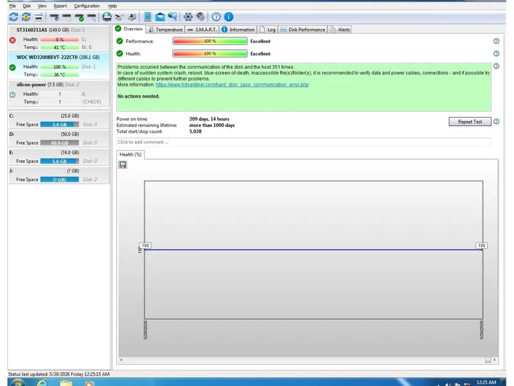Click the chart scrollbar right arrow
This screenshot has width=514, height=386.
click(494, 360)
